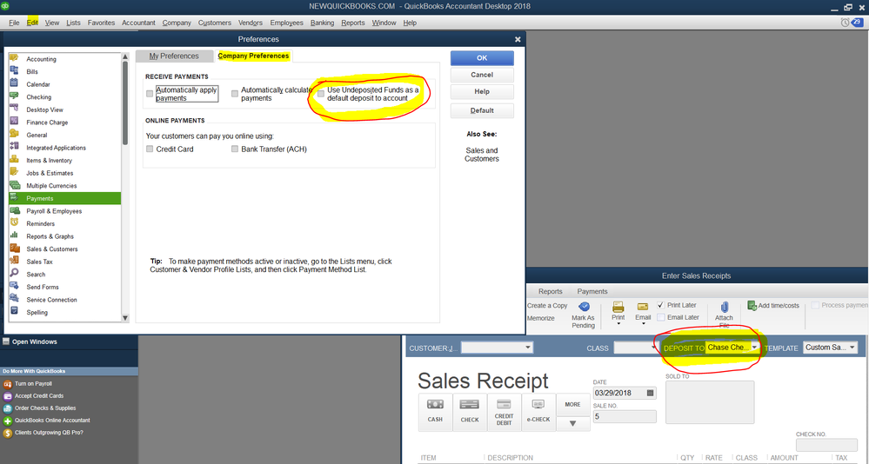
Task: Click the Default button
Action: click(482, 110)
